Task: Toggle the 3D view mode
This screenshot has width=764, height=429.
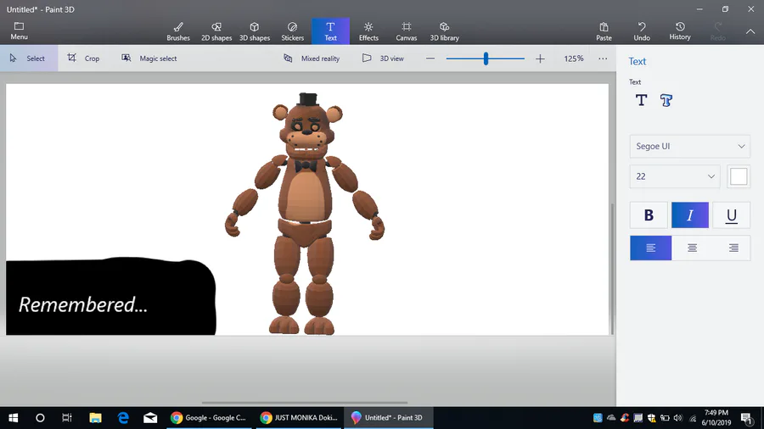Action: [x=383, y=58]
